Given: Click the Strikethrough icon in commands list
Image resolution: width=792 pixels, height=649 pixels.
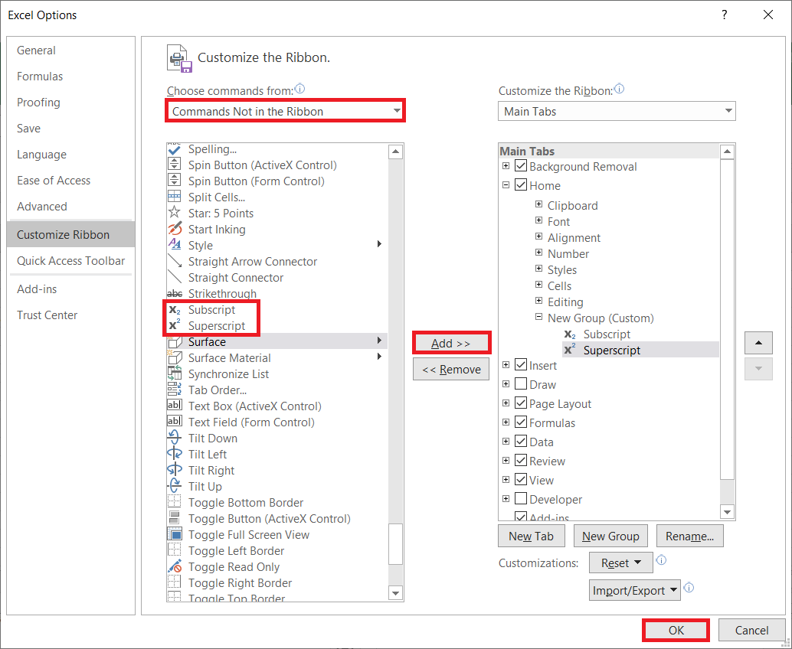Looking at the screenshot, I should coord(175,294).
